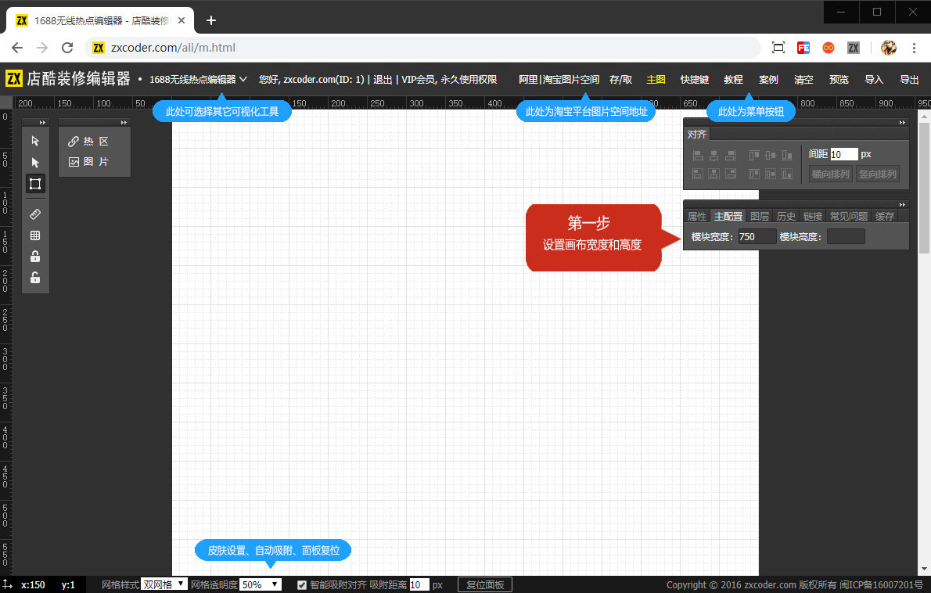Select the outlined arrow selection tool
The image size is (931, 593).
[35, 141]
